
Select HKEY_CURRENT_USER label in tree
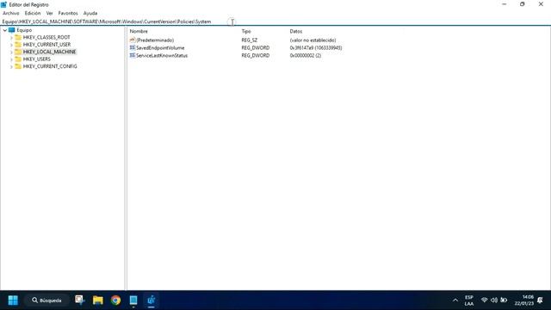point(46,45)
